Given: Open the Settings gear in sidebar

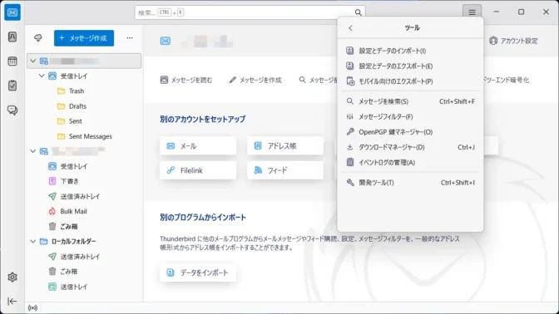Looking at the screenshot, I should pos(12,277).
